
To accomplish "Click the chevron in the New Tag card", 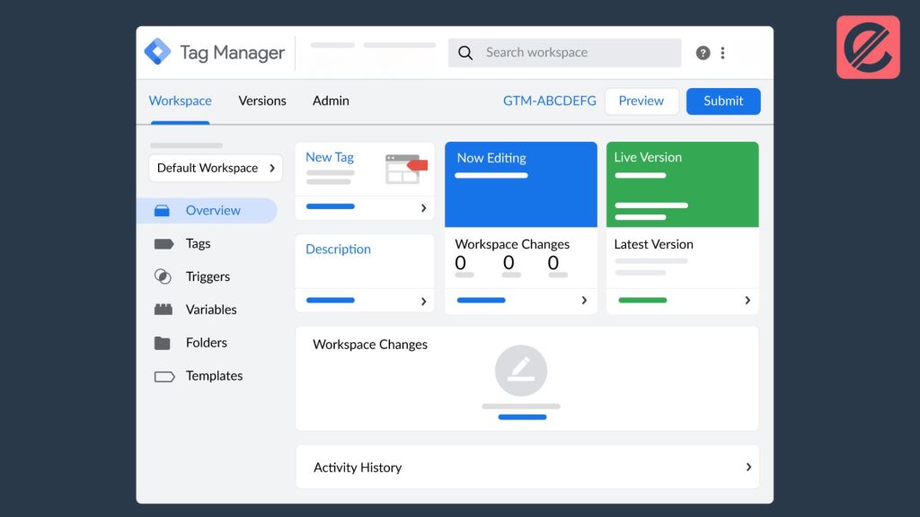I will pos(423,208).
